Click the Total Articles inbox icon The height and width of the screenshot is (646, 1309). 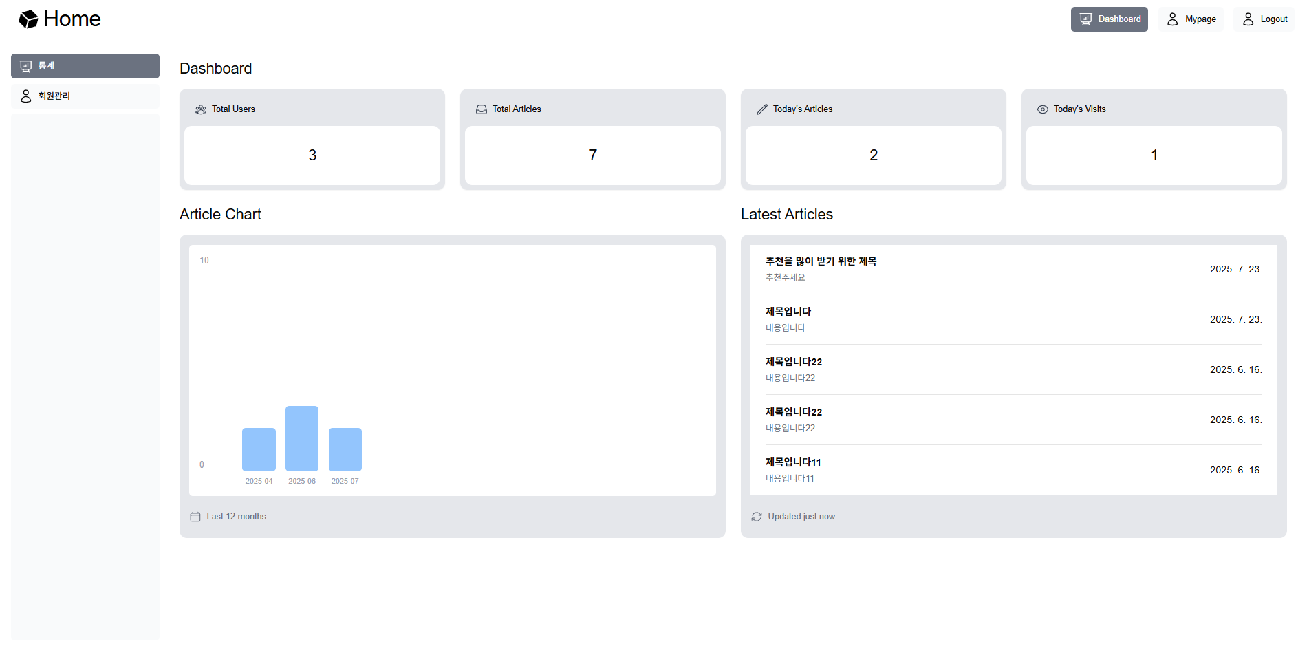[x=482, y=109]
